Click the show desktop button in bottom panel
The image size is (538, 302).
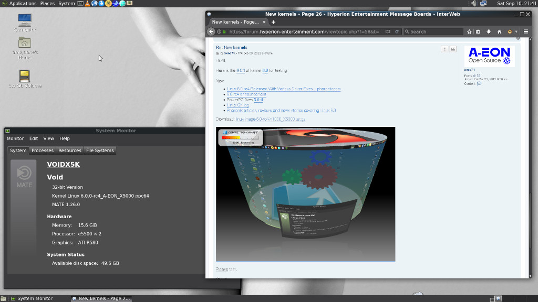pos(3,298)
